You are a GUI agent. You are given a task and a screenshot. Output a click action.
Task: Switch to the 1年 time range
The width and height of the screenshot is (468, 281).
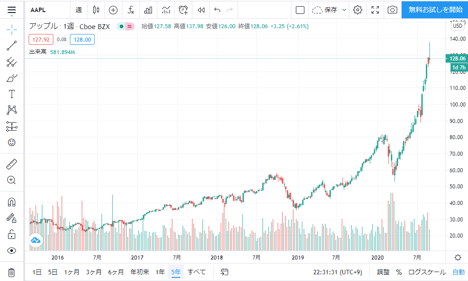[x=160, y=272]
